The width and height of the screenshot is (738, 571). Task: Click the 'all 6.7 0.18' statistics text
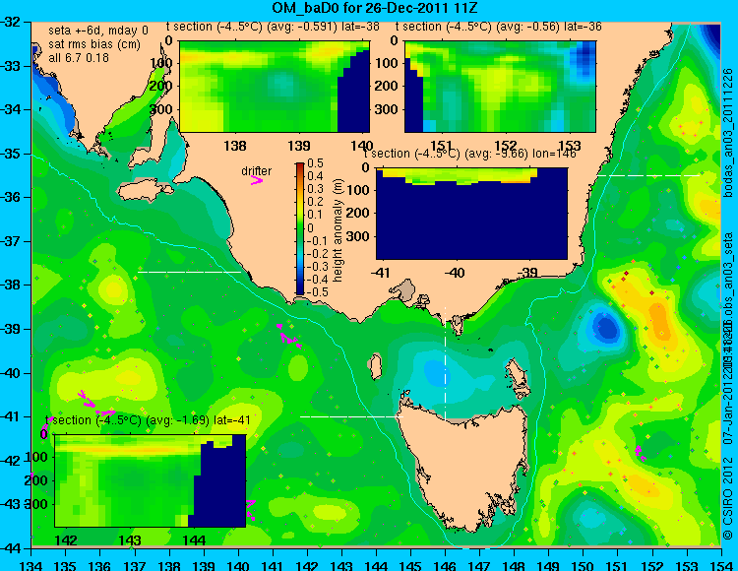point(79,58)
